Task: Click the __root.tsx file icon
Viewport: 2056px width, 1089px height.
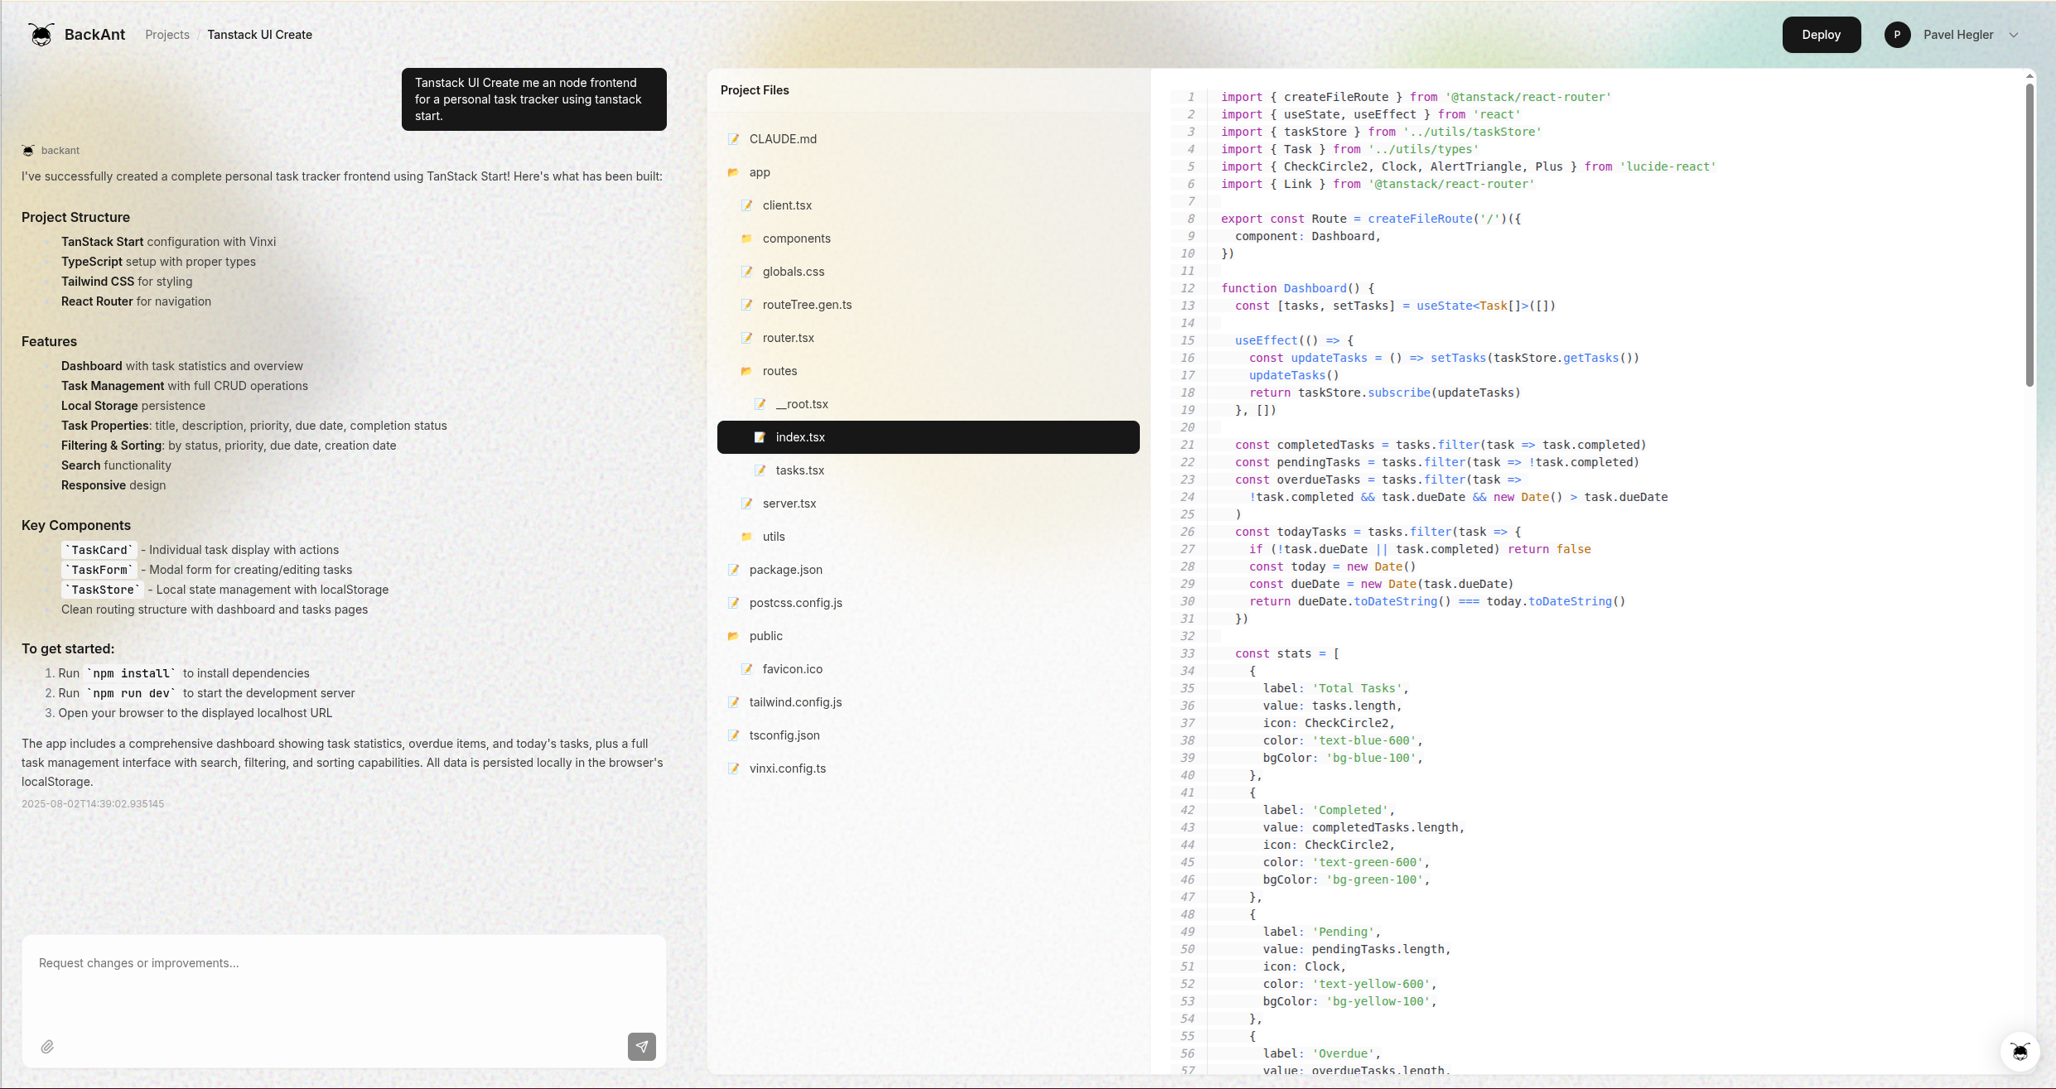Action: pyautogui.click(x=760, y=404)
